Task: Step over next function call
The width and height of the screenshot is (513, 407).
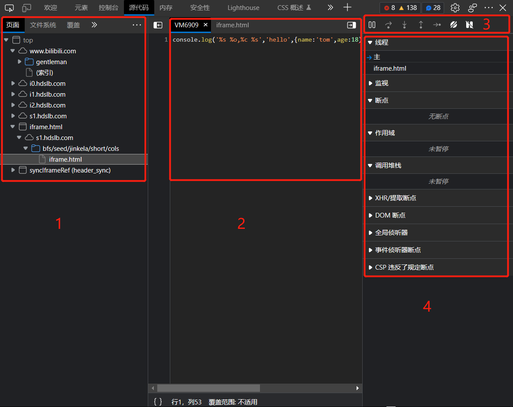Action: 388,25
